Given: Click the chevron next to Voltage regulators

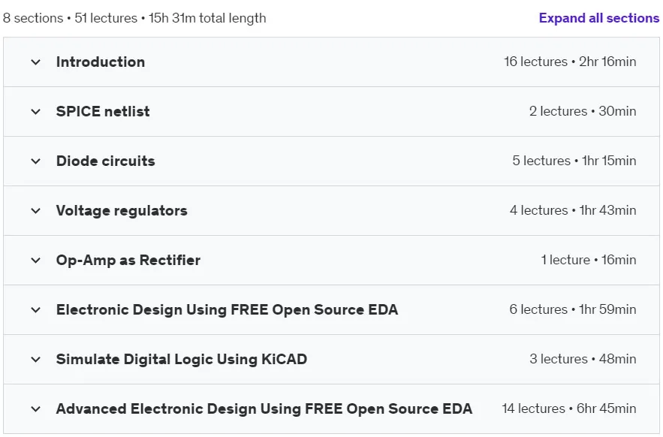Looking at the screenshot, I should point(36,211).
